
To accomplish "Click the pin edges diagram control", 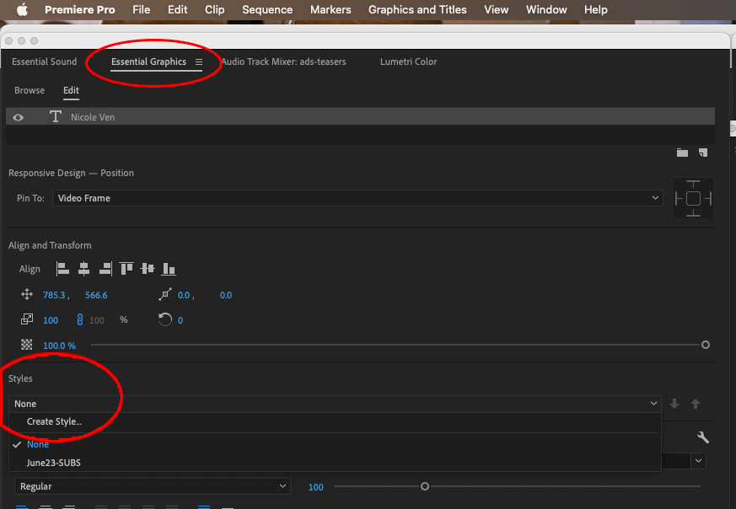I will click(693, 198).
